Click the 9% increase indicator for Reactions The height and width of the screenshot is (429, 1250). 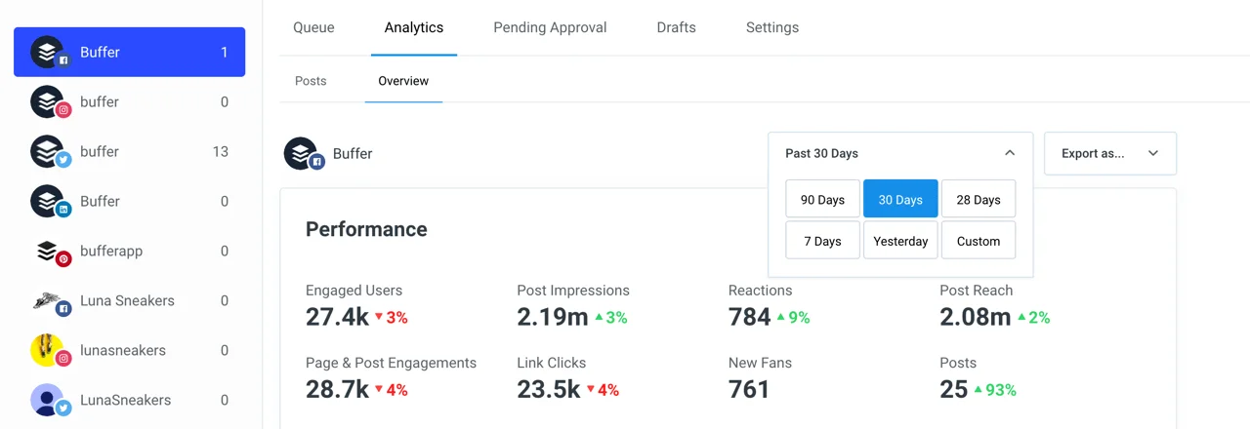(792, 318)
